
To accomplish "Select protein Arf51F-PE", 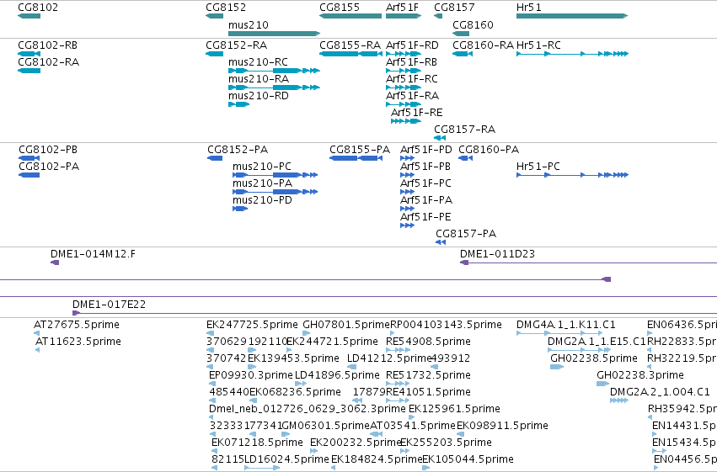I will point(408,225).
